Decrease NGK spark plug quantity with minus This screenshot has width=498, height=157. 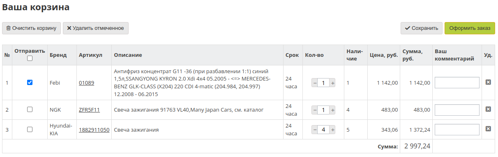(315, 110)
